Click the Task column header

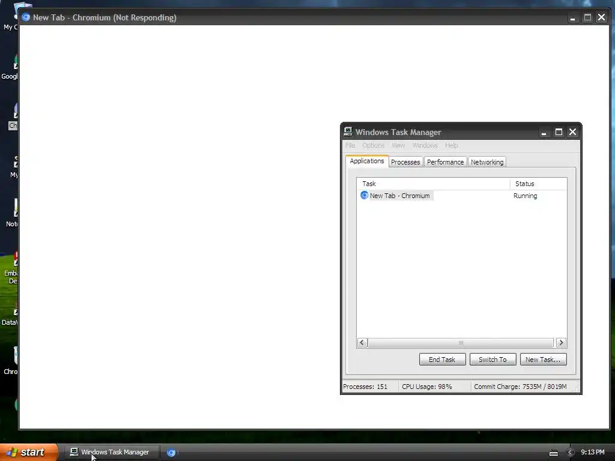click(433, 184)
